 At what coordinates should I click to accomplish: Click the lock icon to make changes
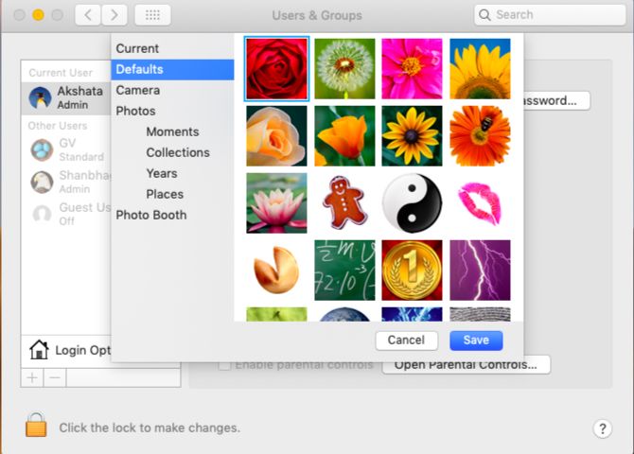pyautogui.click(x=36, y=427)
